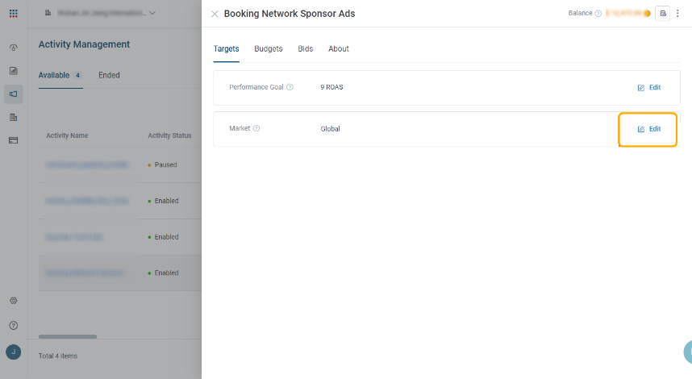The height and width of the screenshot is (379, 692).
Task: Click the Activity Management heading
Action: [84, 44]
